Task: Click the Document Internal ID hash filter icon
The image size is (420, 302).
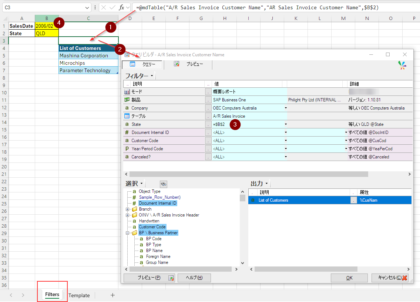Action: pyautogui.click(x=127, y=132)
